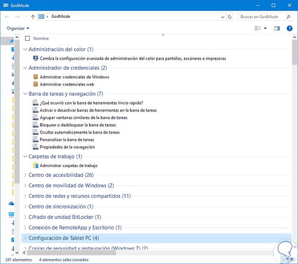
Task: Click the OneDrive cloud icon in navigation pane
Action: [x=11, y=204]
